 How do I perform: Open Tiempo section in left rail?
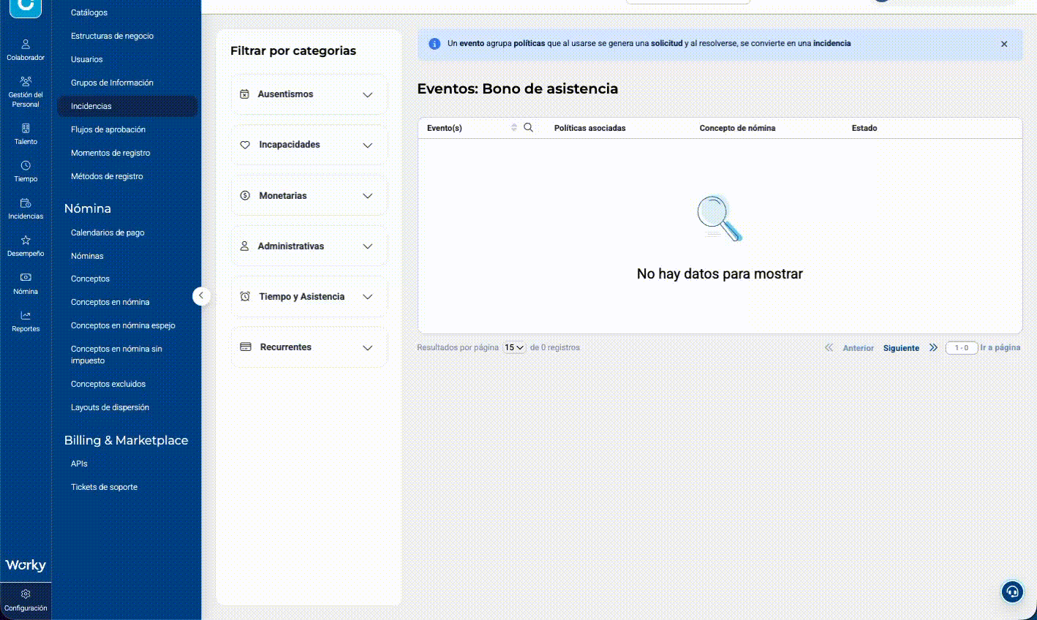coord(26,171)
